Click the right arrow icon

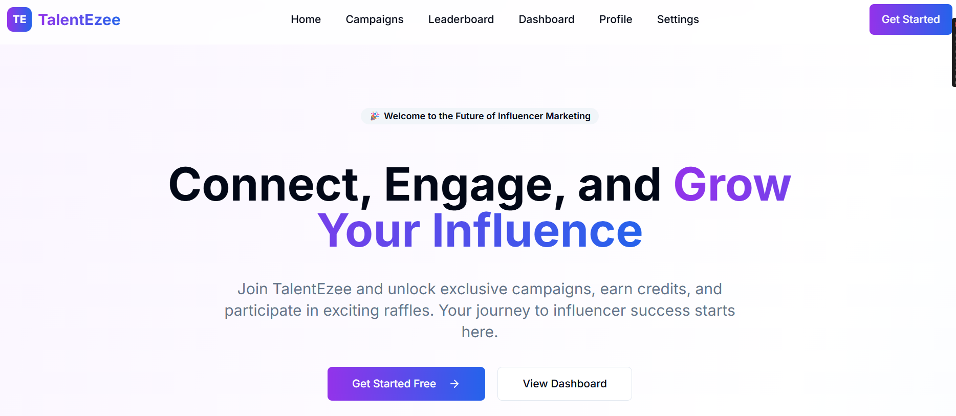coord(454,384)
